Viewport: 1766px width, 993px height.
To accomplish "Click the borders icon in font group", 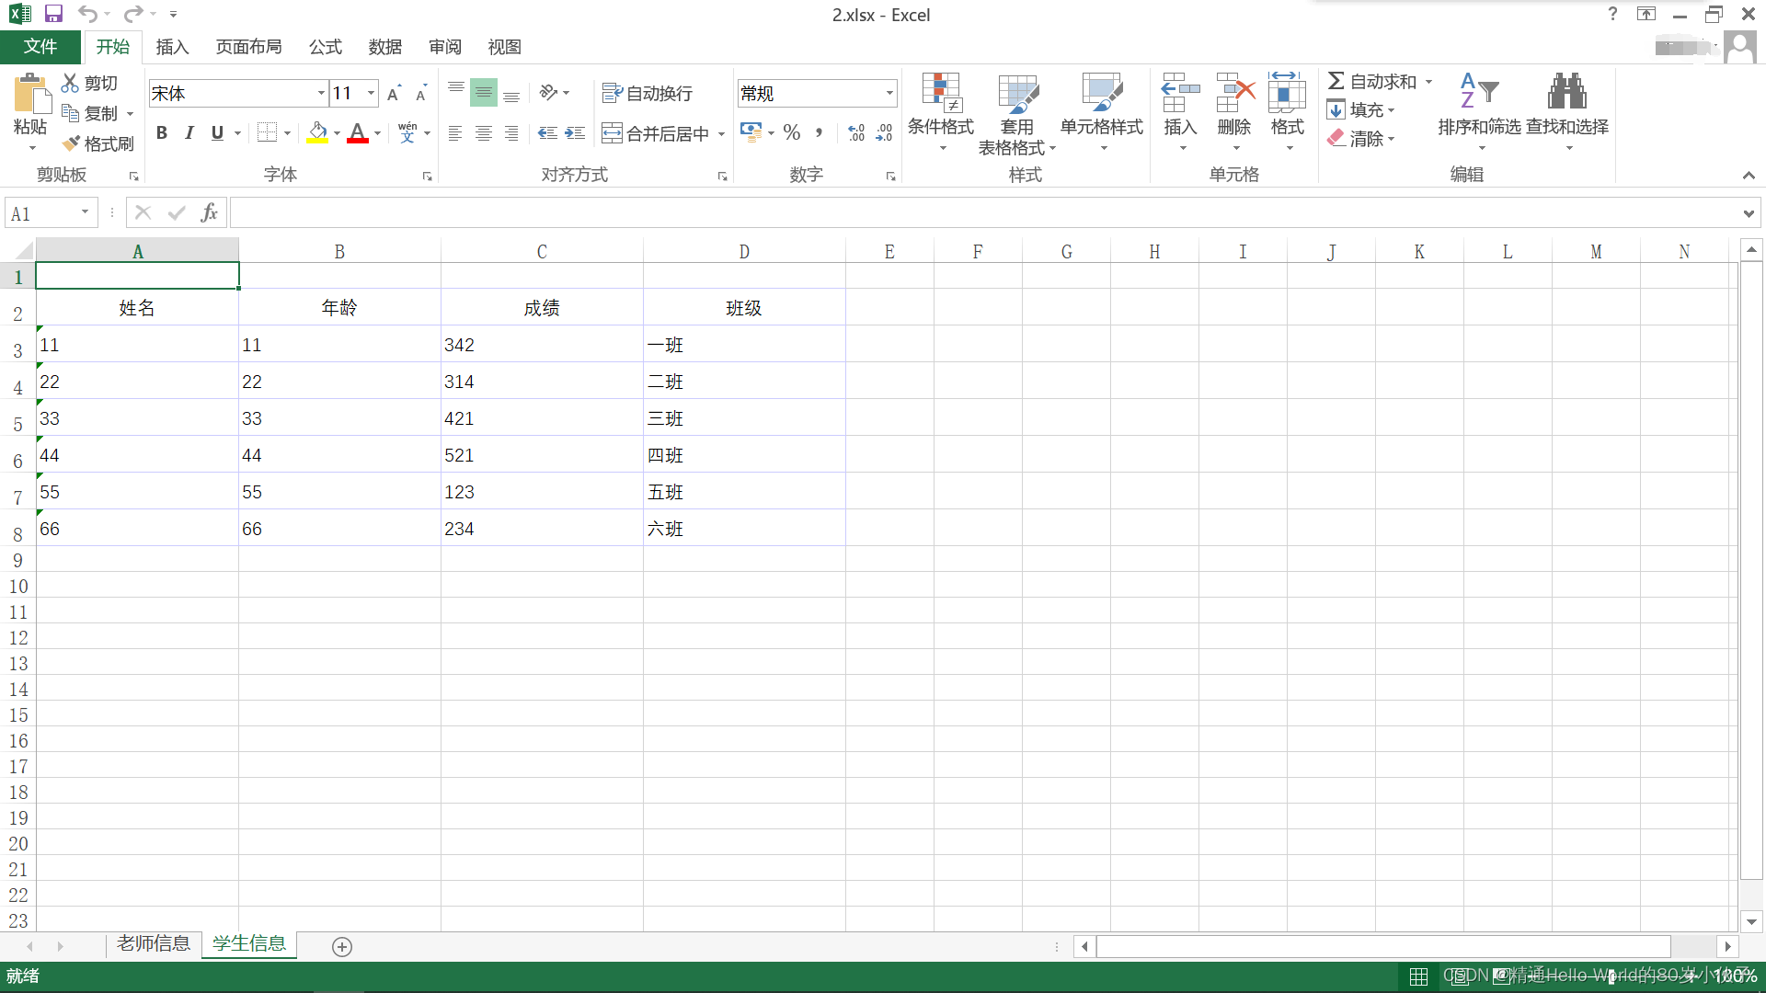I will click(267, 132).
